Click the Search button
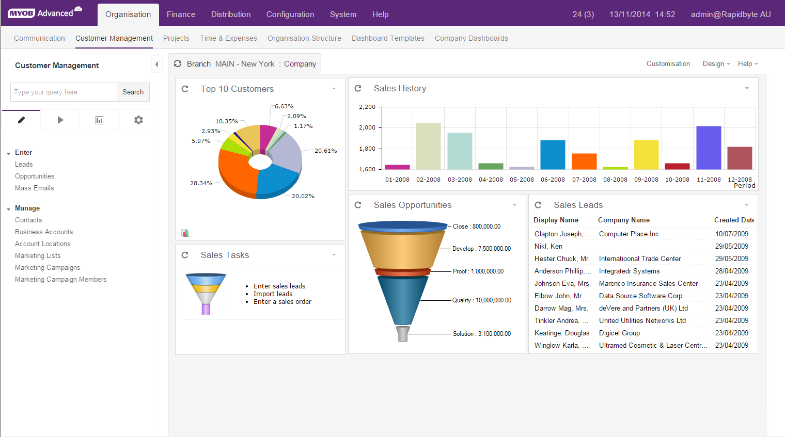 (x=133, y=92)
